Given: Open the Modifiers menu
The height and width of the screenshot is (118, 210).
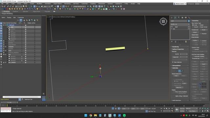Looking at the screenshot, I should click(39, 4).
